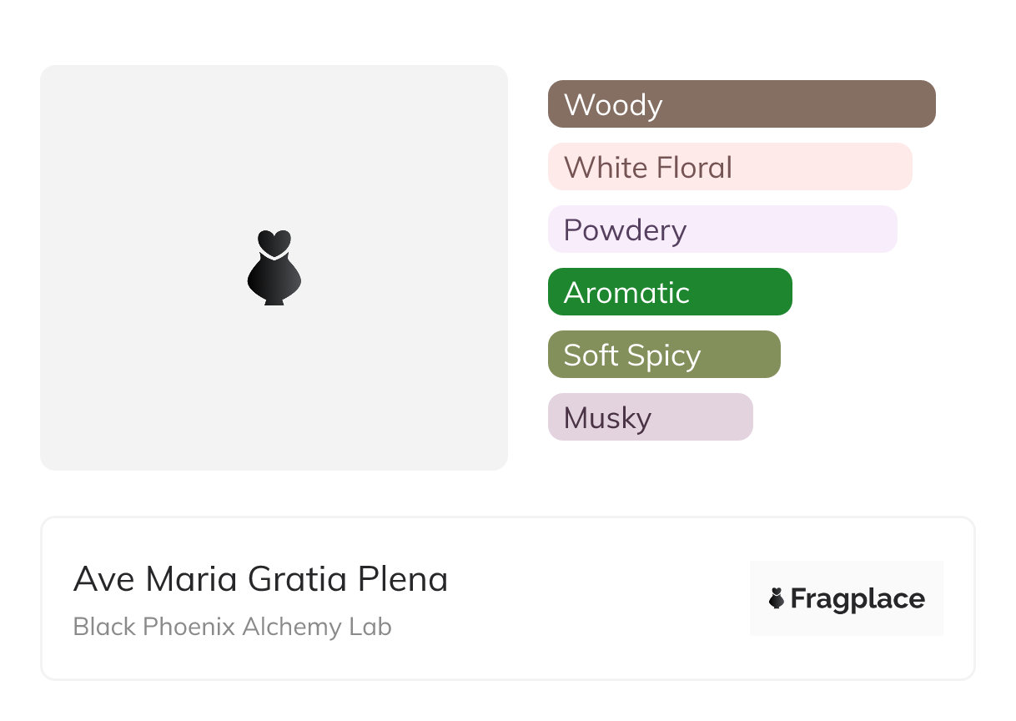Click the "Powdery" label text

click(625, 230)
